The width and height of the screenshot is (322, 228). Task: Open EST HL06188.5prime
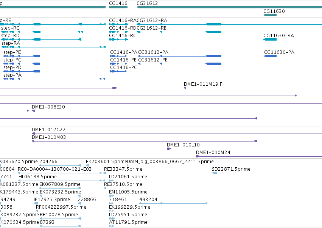pos(37,177)
